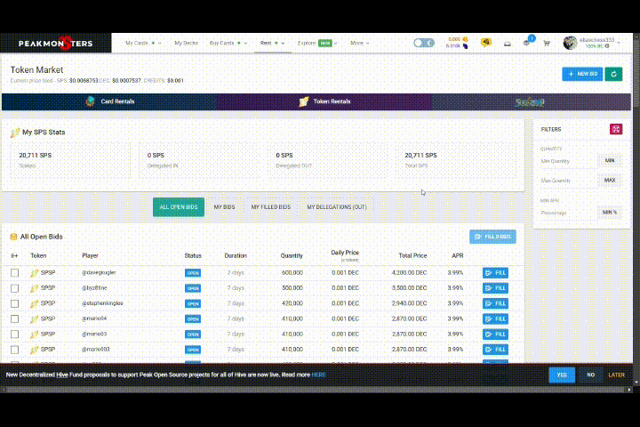Click the DEC crystal balance icon

point(465,46)
